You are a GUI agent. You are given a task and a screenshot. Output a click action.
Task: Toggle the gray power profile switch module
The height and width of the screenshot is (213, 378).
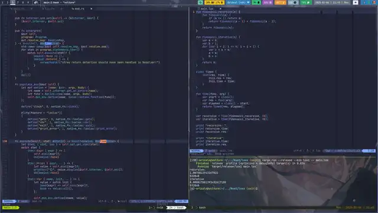click(293, 2)
